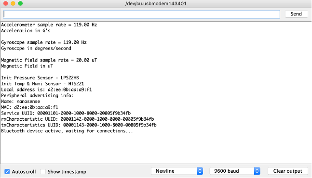Enable the Show timestamp checkbox
Viewport: 312px width, 178px height.
(x=43, y=171)
